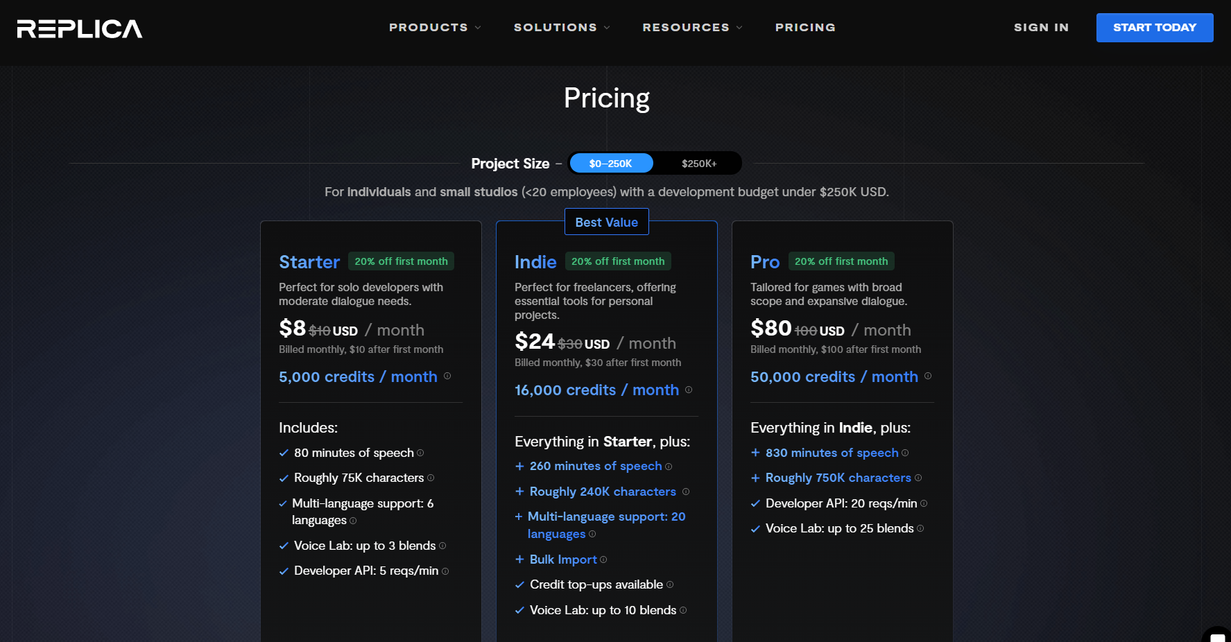The width and height of the screenshot is (1231, 642).
Task: Expand the Products dropdown menu
Action: pyautogui.click(x=434, y=28)
